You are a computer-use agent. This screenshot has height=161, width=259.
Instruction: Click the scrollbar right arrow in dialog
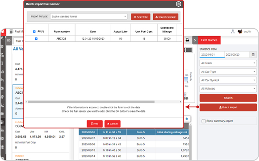click(180, 102)
